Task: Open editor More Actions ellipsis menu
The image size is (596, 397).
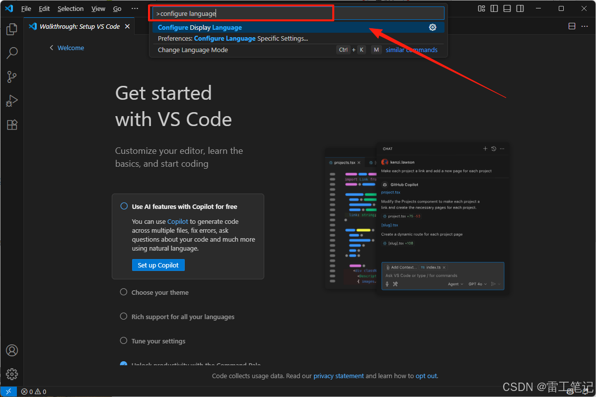Action: 585,26
